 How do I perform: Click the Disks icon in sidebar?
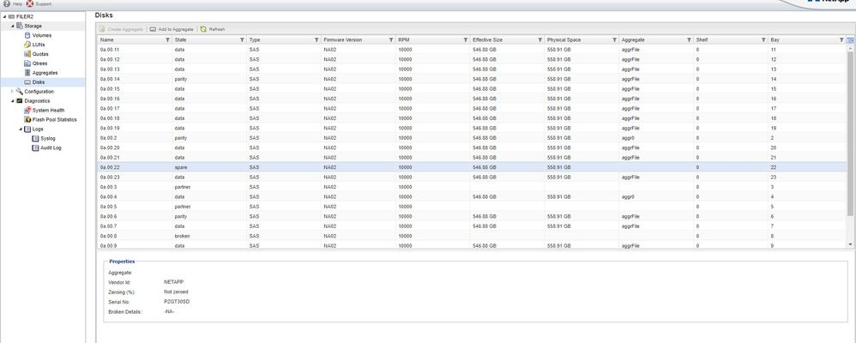coord(27,82)
